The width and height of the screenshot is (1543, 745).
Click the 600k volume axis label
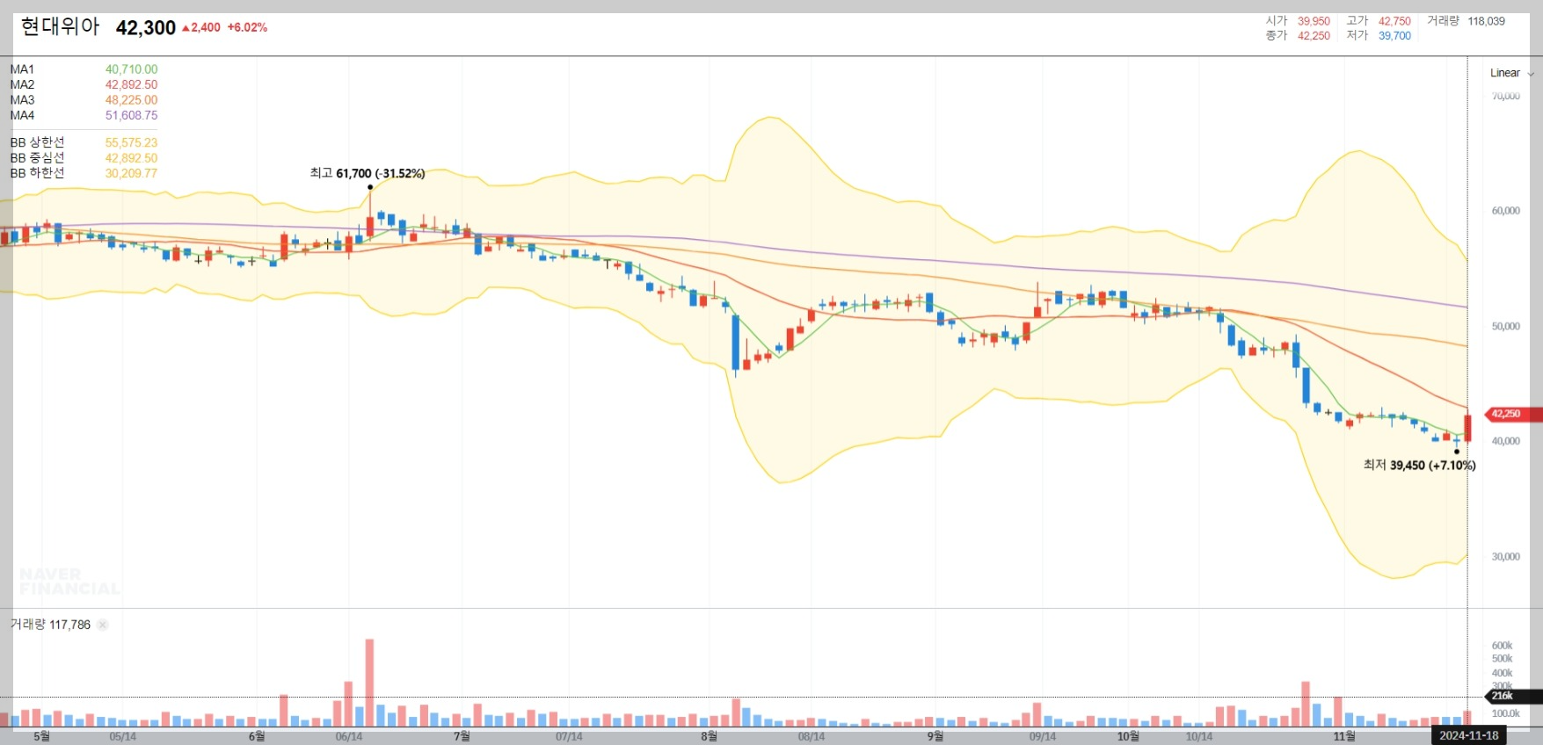click(1502, 645)
